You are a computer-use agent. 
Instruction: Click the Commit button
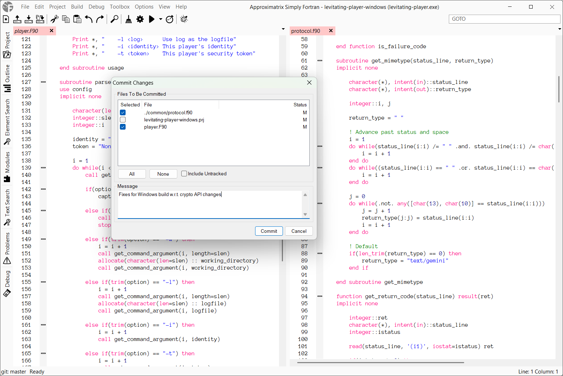[269, 231]
